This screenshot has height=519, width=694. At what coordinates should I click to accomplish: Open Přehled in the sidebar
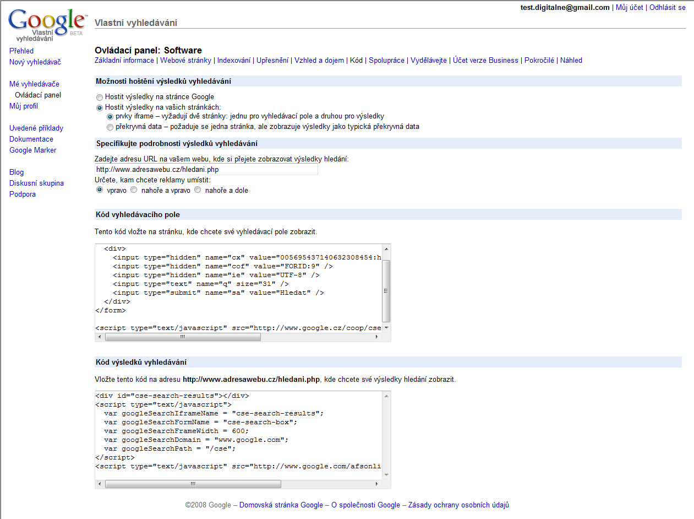[x=21, y=51]
